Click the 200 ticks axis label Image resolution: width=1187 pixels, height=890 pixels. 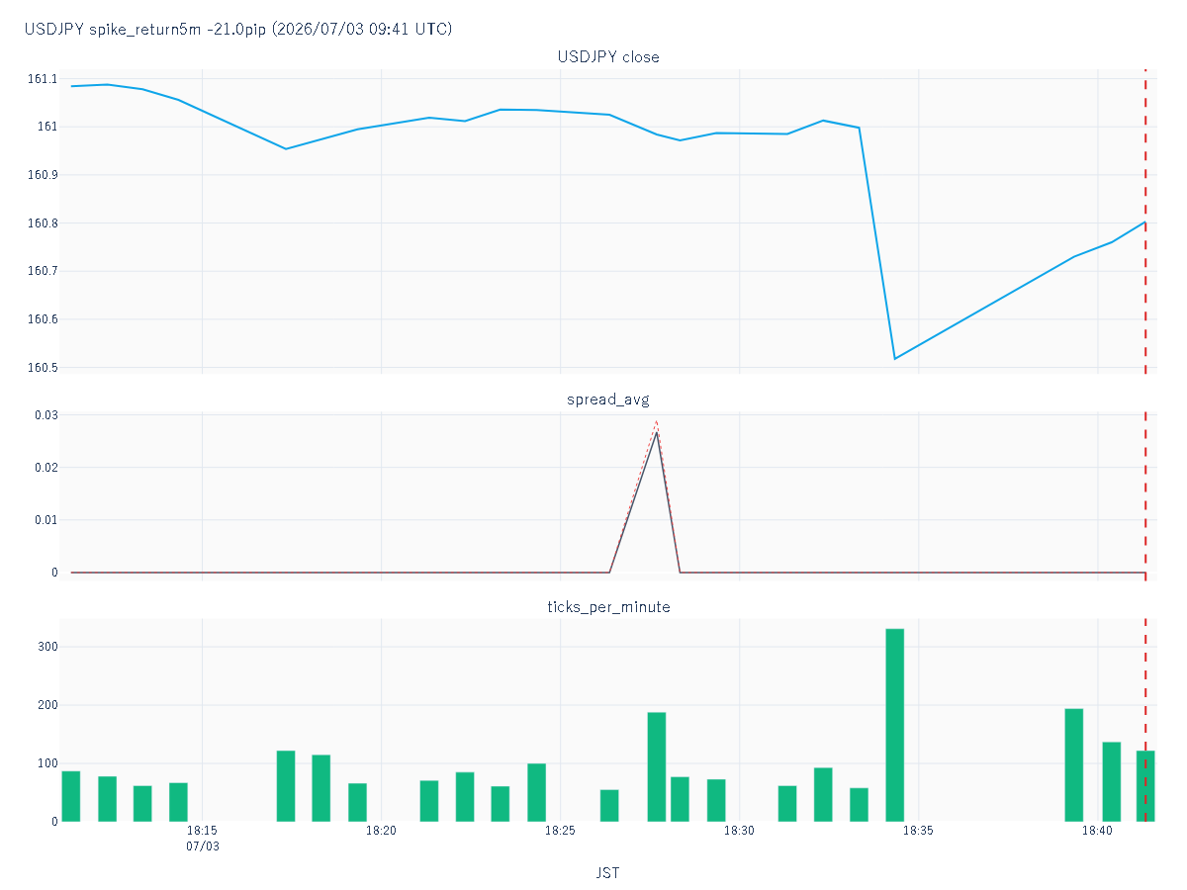(x=46, y=705)
